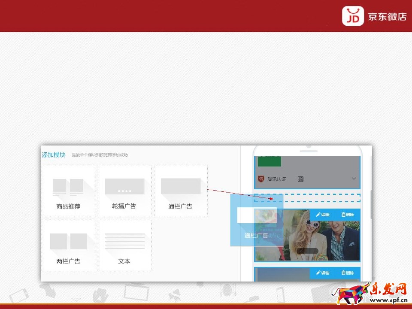Delete the couple photo banner module
The image size is (412, 309).
coord(348,215)
